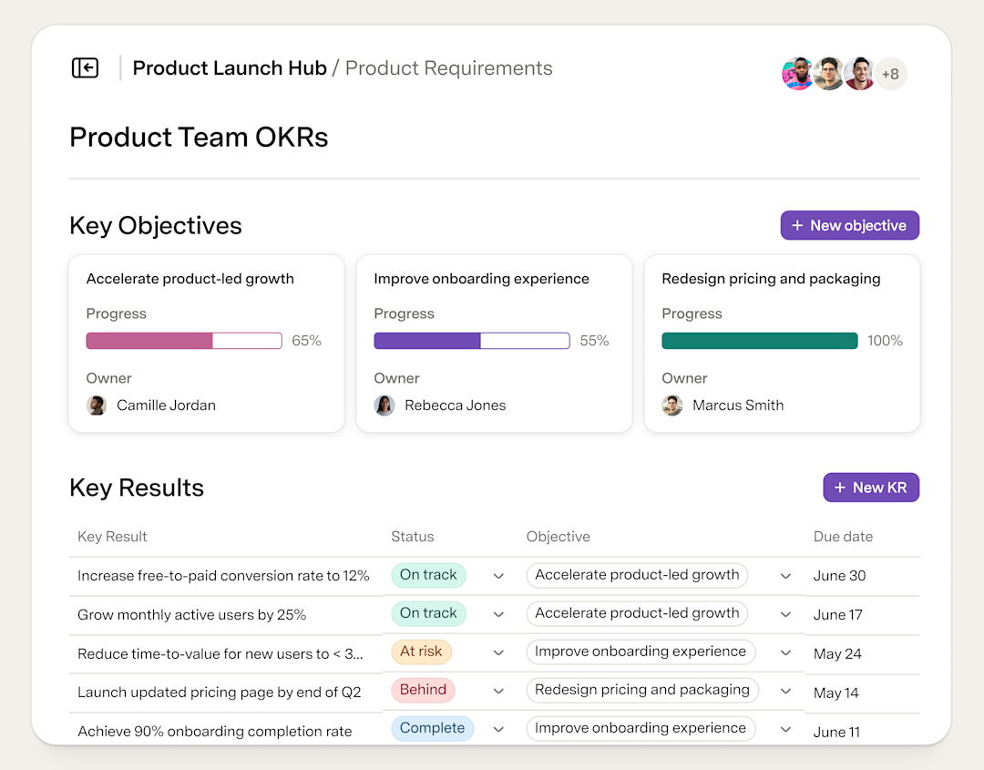This screenshot has height=770, width=984.
Task: Open objective dropdown on the June 17 row
Action: 785,614
